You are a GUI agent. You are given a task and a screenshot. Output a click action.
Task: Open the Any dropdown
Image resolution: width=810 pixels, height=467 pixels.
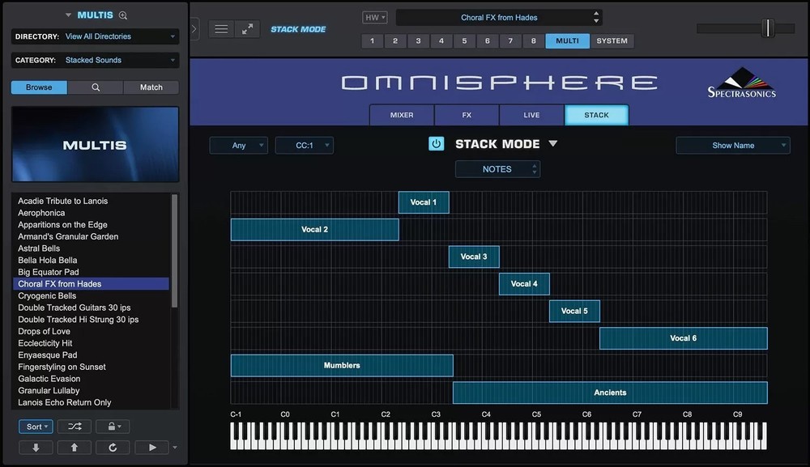239,146
